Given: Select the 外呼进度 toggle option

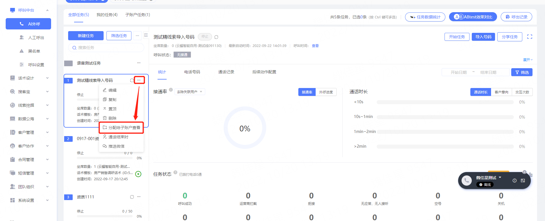Looking at the screenshot, I should pos(326,92).
